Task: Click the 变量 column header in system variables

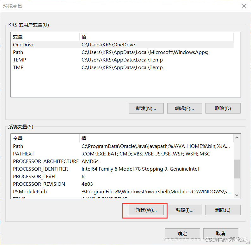Action: click(x=45, y=138)
